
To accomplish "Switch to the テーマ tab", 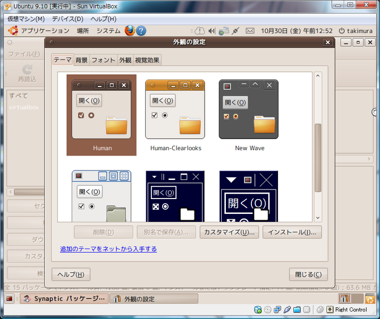I will pyautogui.click(x=63, y=60).
